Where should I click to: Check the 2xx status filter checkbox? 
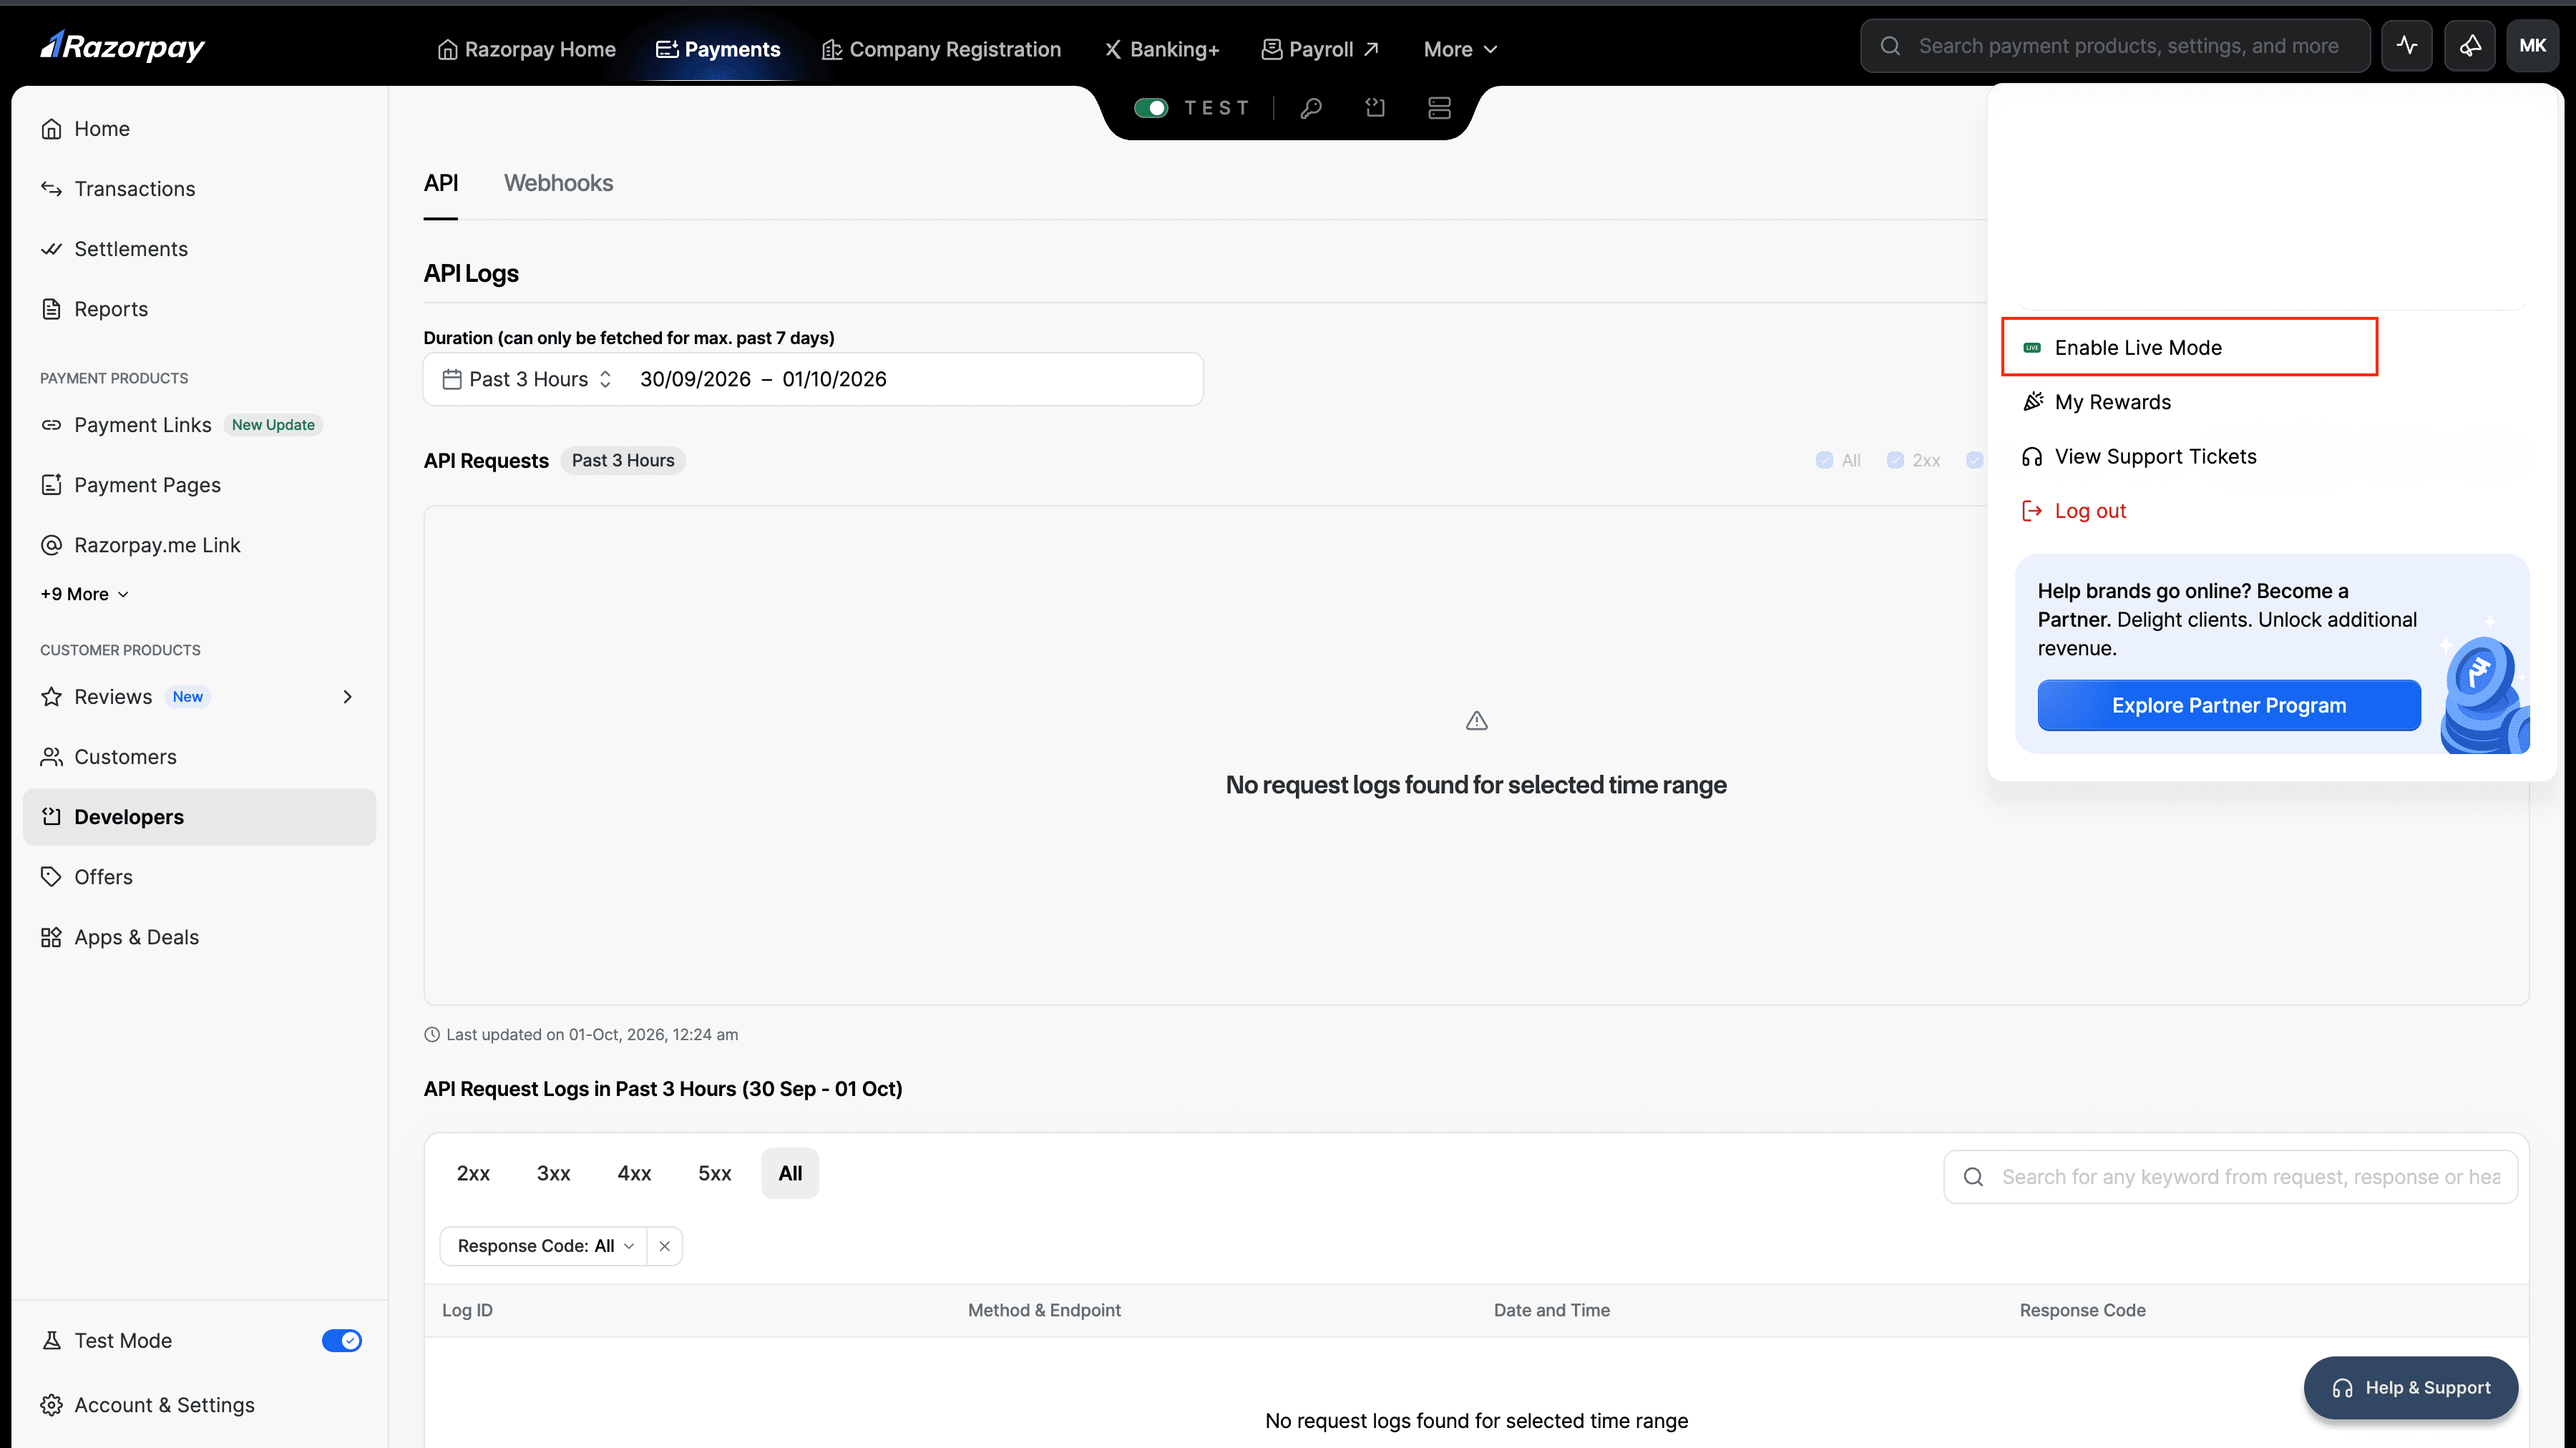pos(1895,460)
